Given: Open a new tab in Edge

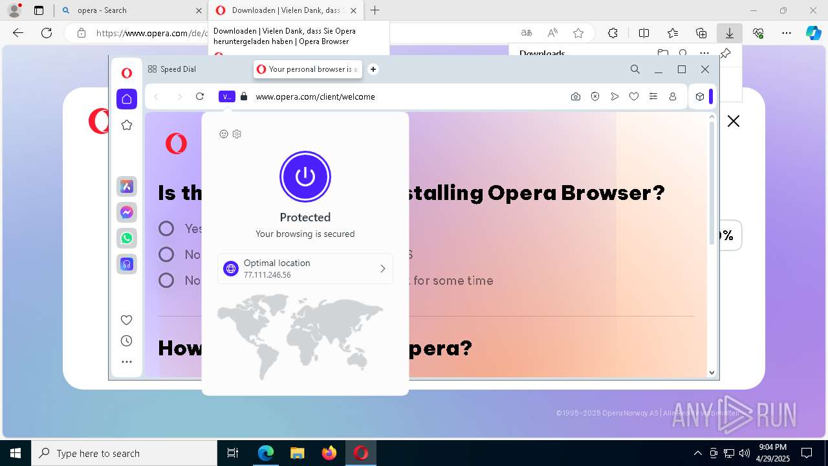Looking at the screenshot, I should click(x=375, y=10).
